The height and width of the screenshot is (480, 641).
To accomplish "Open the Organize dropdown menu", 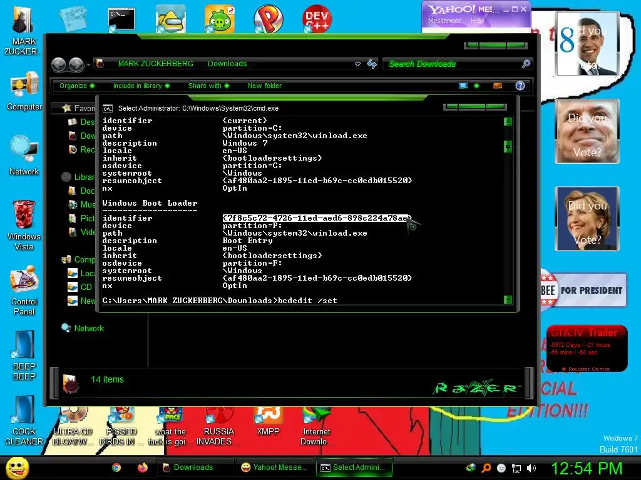I will pos(77,86).
